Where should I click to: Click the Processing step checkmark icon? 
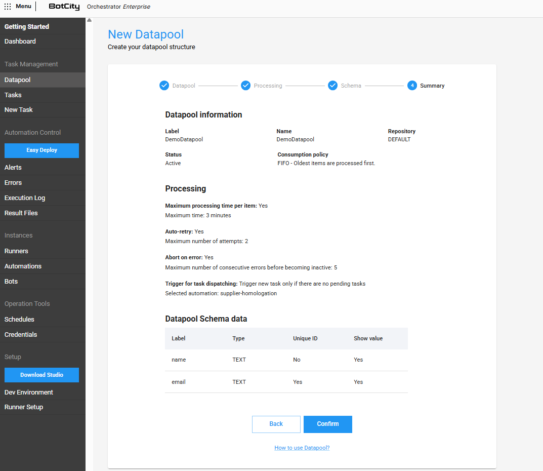click(245, 86)
